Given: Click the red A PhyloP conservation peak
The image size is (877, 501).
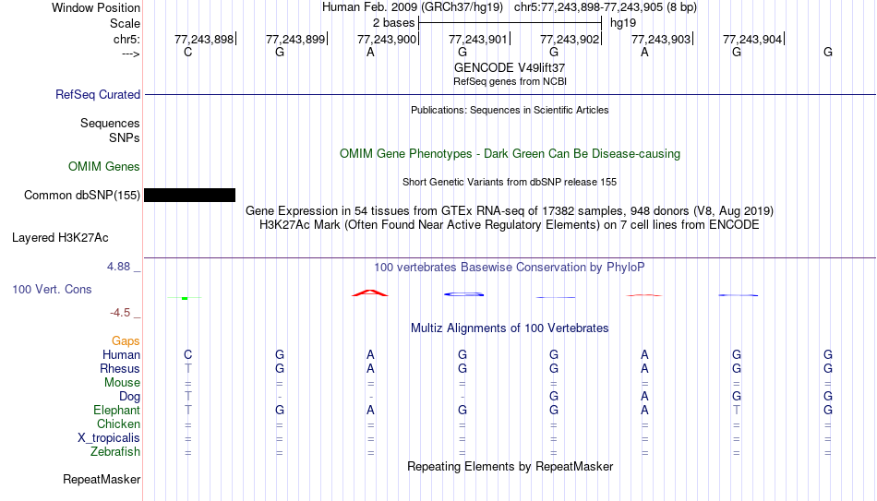Looking at the screenshot, I should pos(369,292).
